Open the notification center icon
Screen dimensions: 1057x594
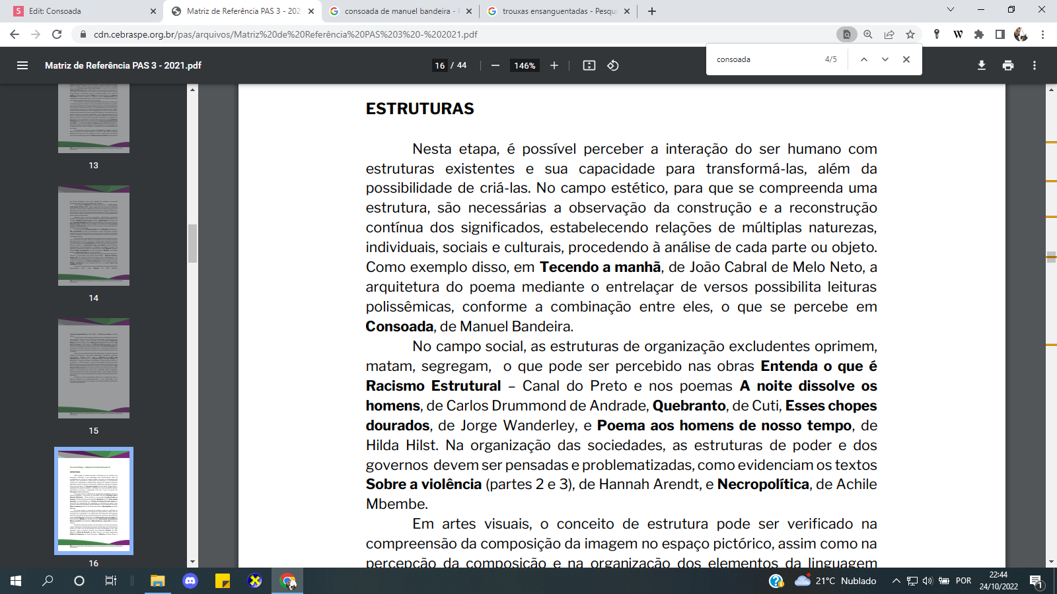1036,581
